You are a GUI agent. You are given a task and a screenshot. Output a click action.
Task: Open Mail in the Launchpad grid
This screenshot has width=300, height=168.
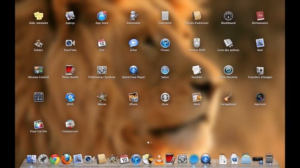click(260, 43)
